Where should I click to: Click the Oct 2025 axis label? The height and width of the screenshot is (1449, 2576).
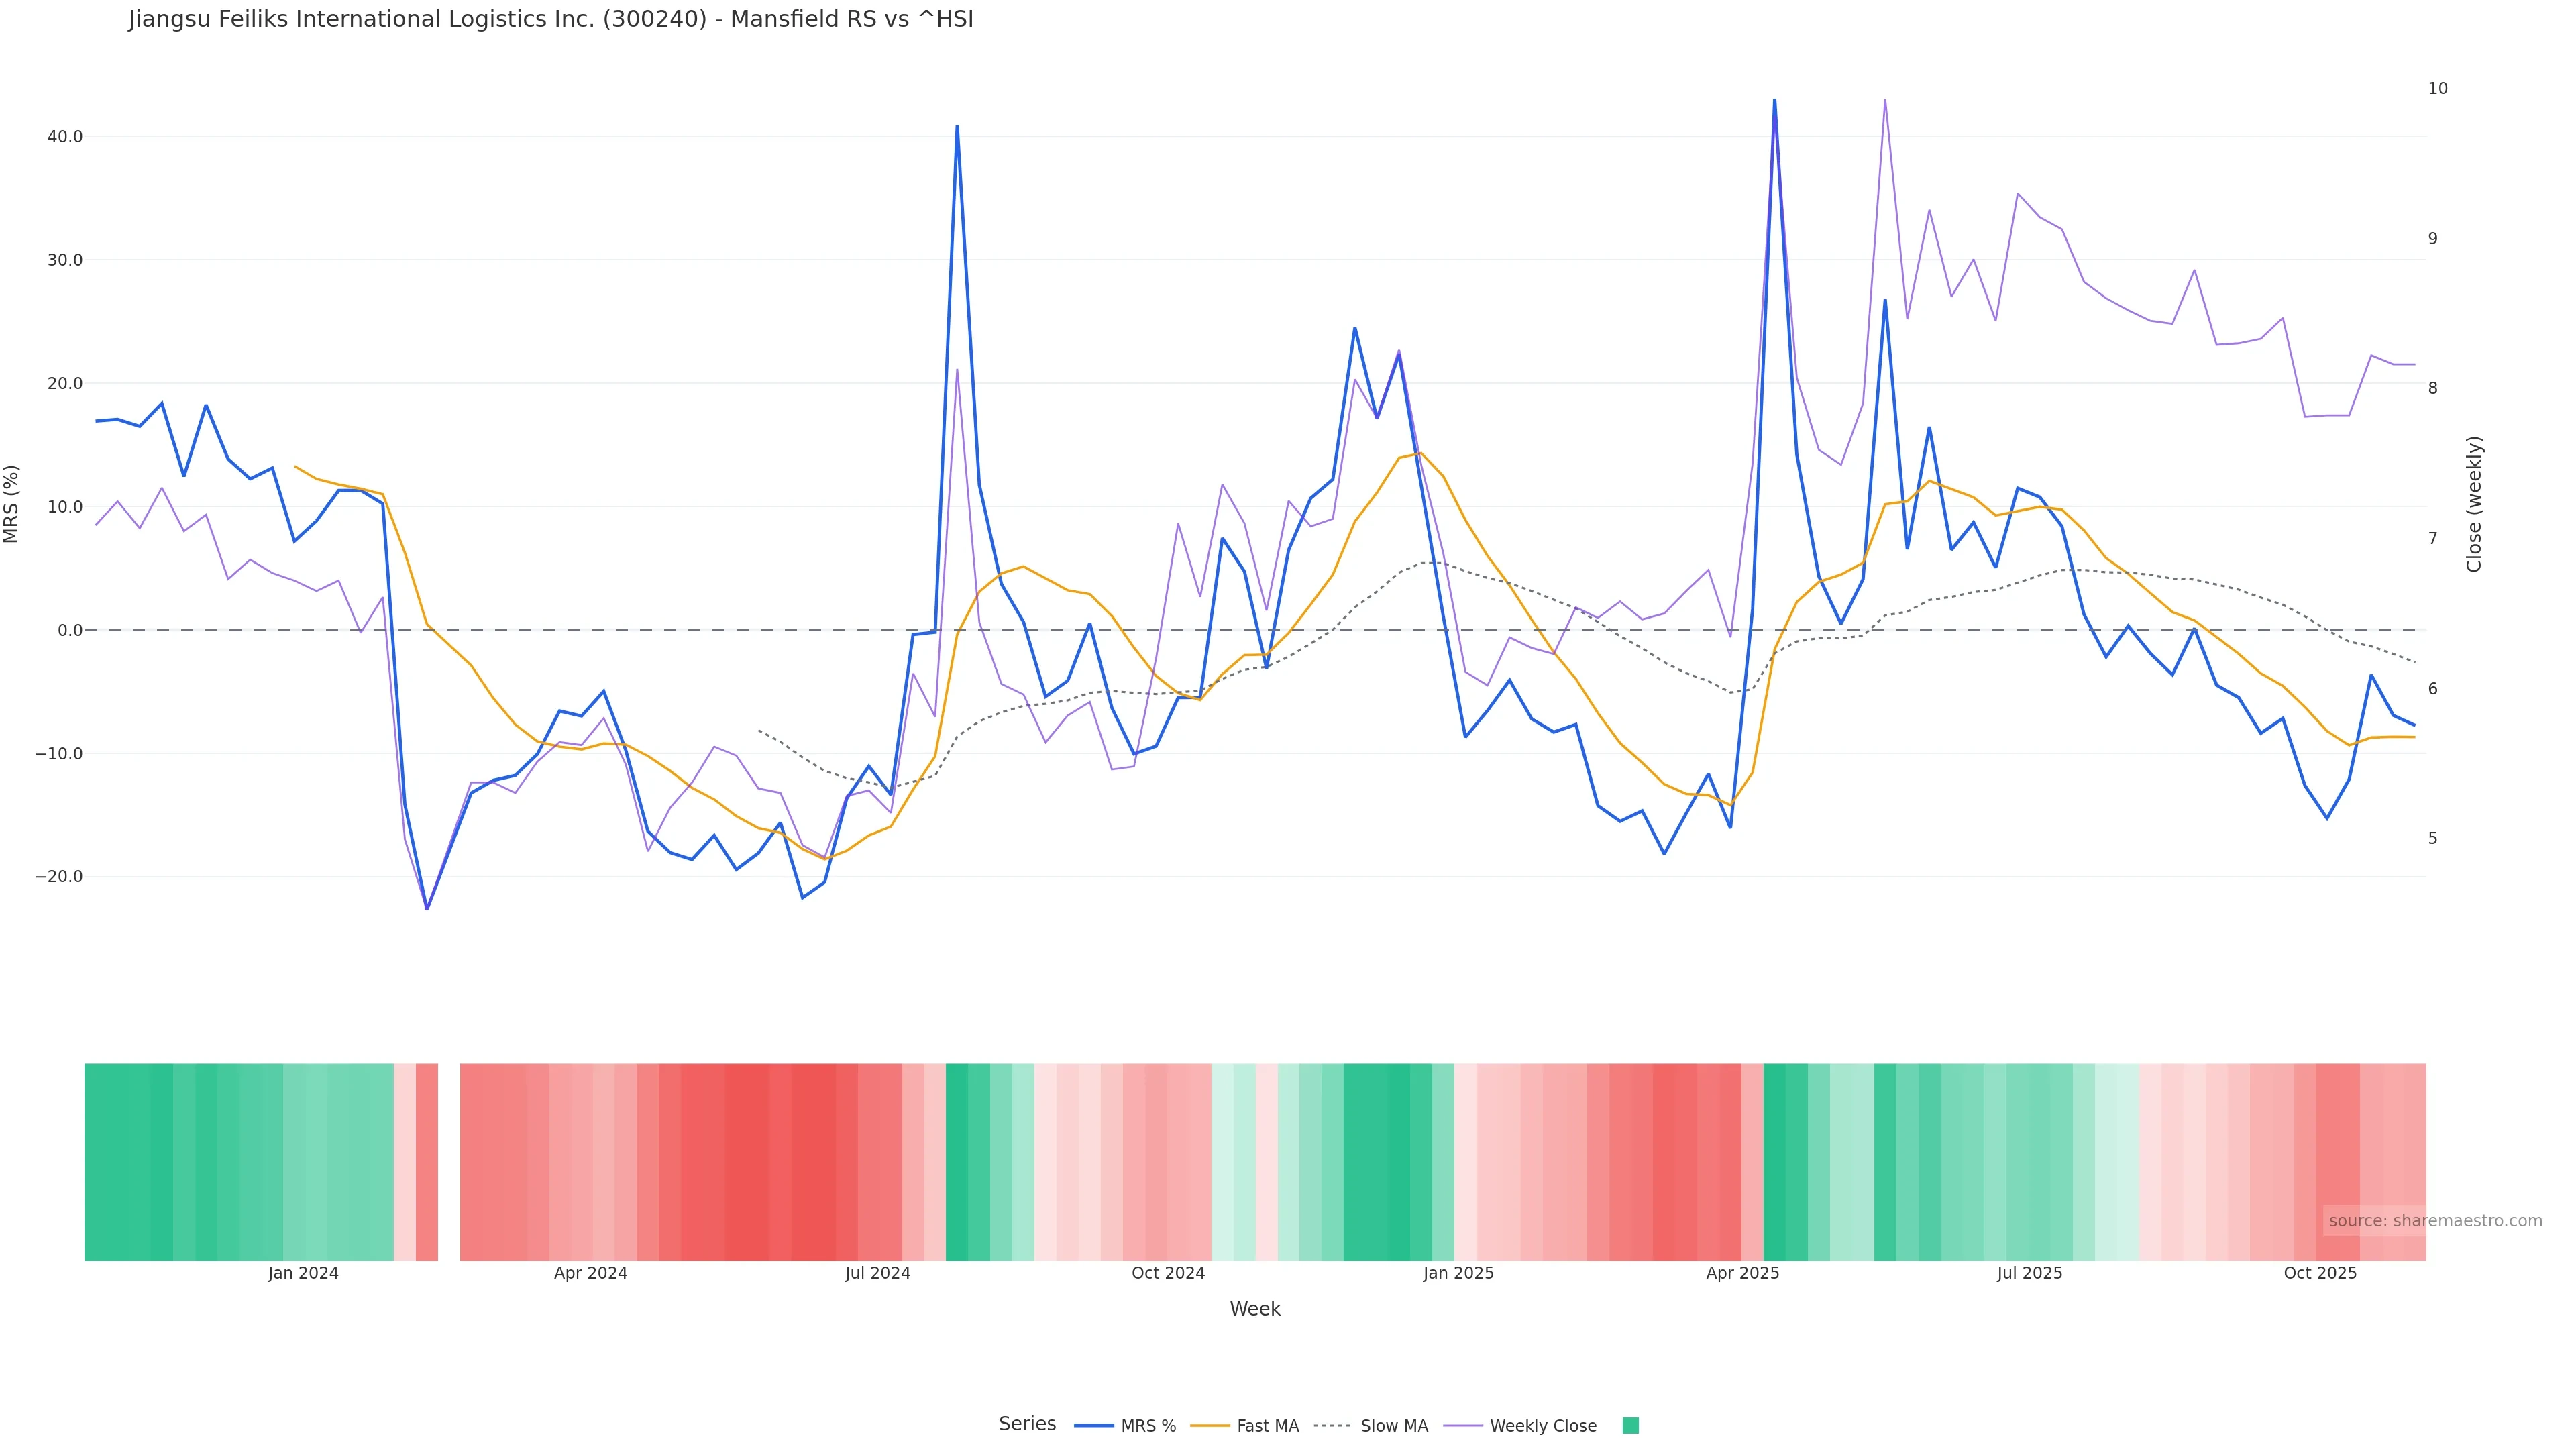click(2320, 1273)
